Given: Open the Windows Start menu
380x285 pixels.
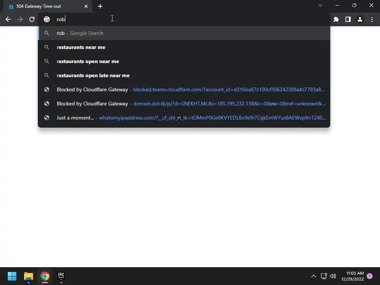Looking at the screenshot, I should [x=12, y=276].
